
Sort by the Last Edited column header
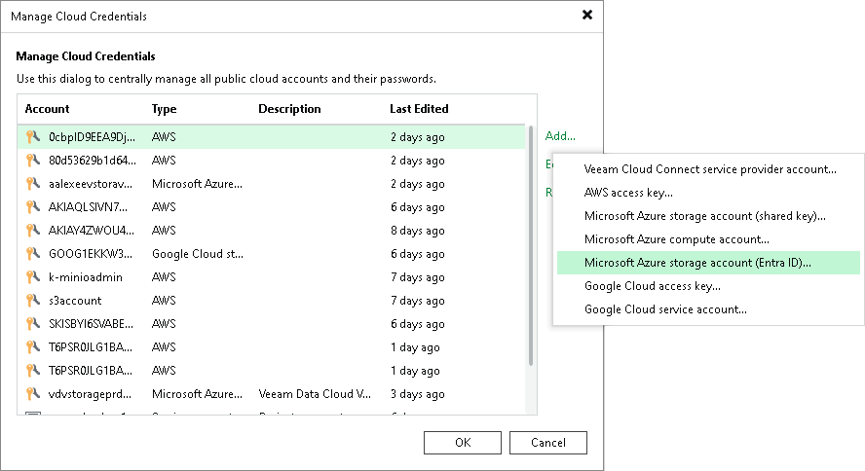[419, 109]
